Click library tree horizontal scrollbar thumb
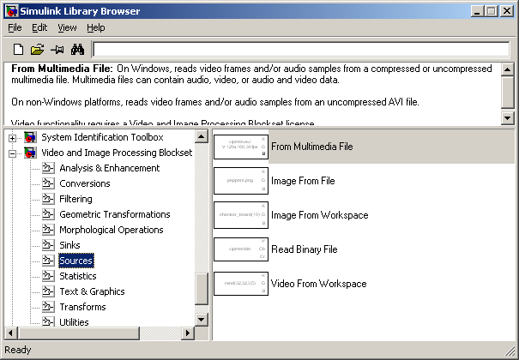 coord(78,333)
